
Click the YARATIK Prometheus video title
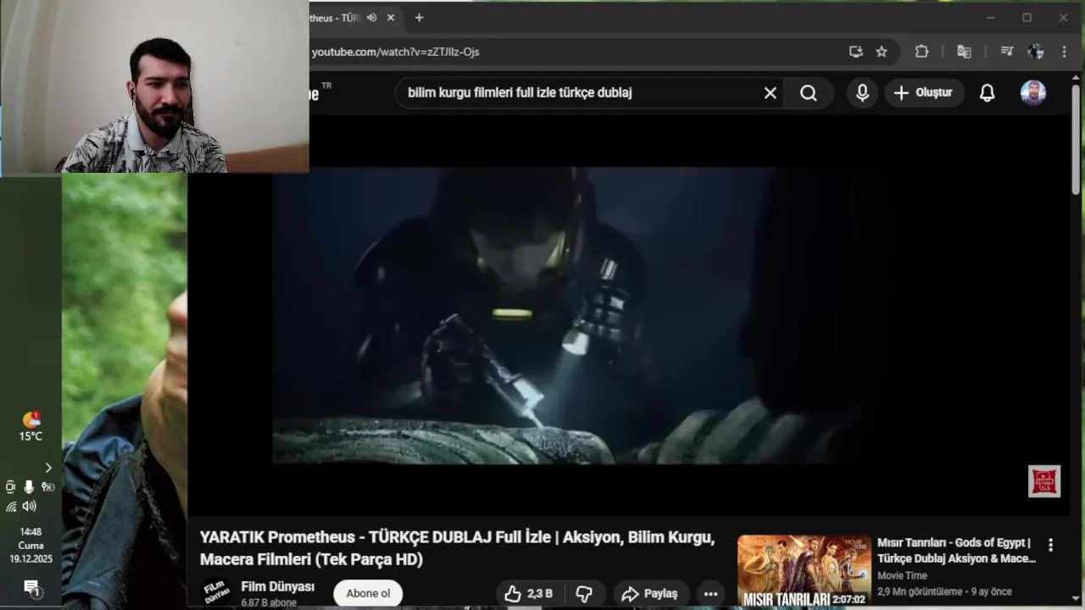[458, 548]
